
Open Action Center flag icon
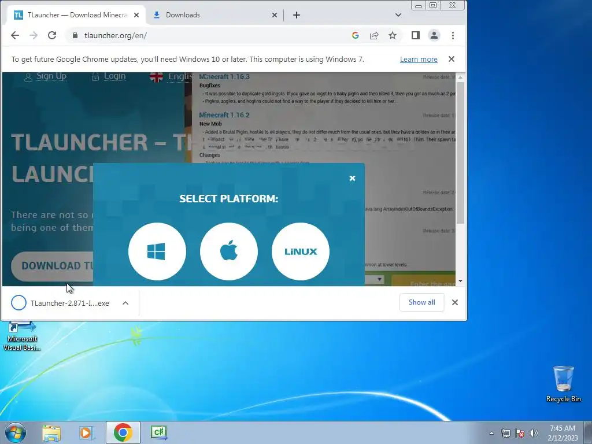(x=520, y=433)
